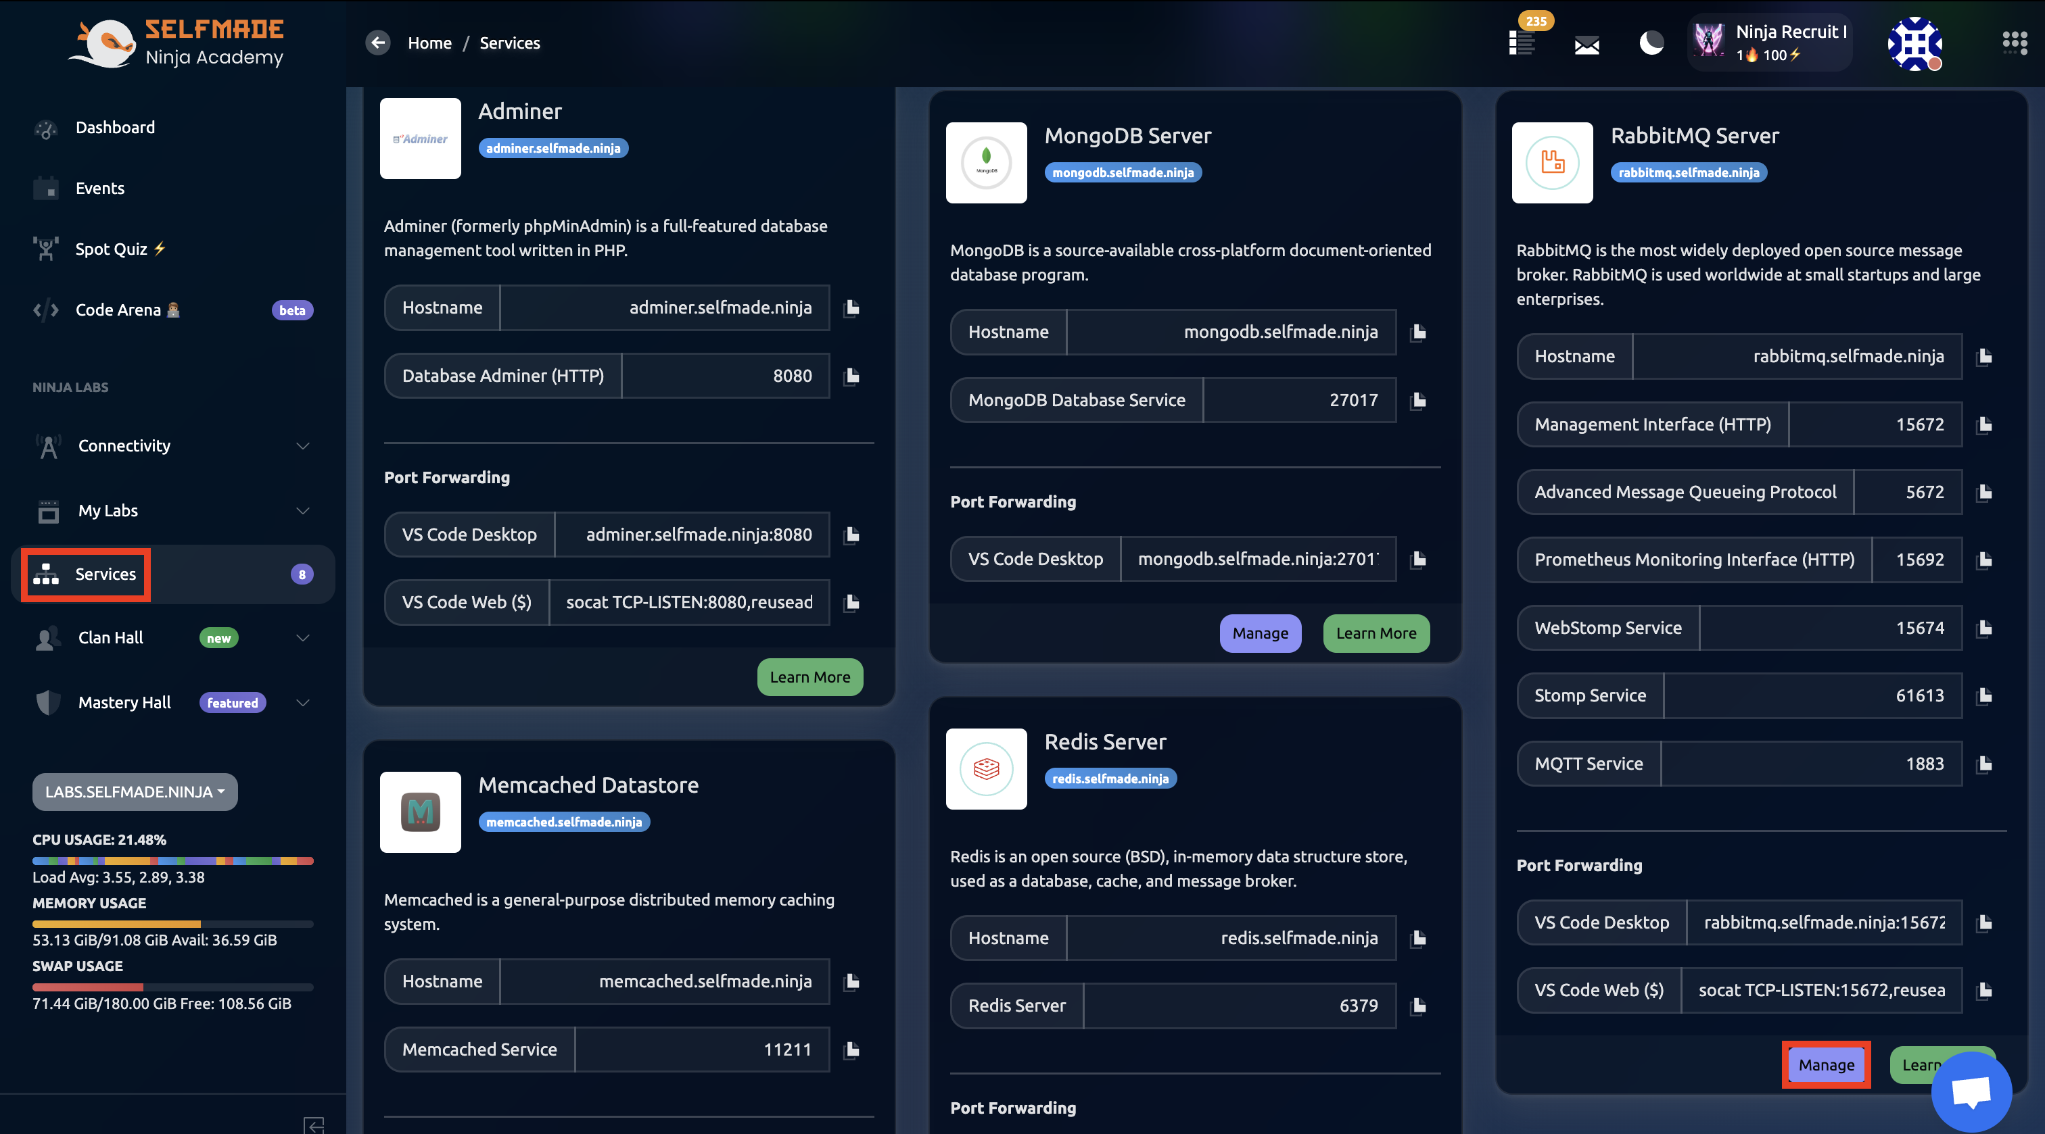
Task: Click the redis.selfmade.ninja badge
Action: point(1110,779)
